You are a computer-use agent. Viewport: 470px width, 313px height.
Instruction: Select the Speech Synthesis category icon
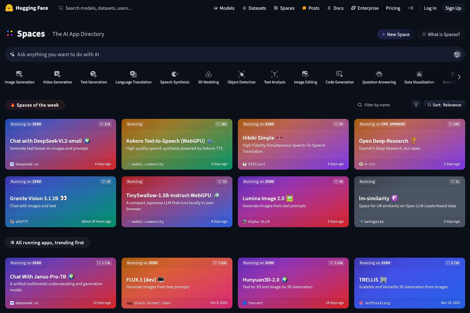[175, 74]
